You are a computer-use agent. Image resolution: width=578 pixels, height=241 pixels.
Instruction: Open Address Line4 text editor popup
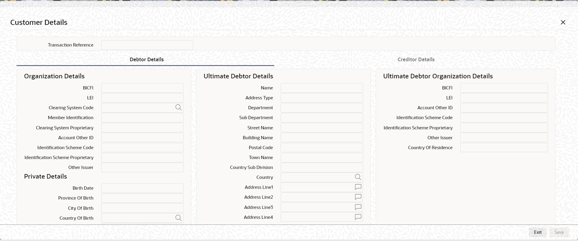pos(358,217)
